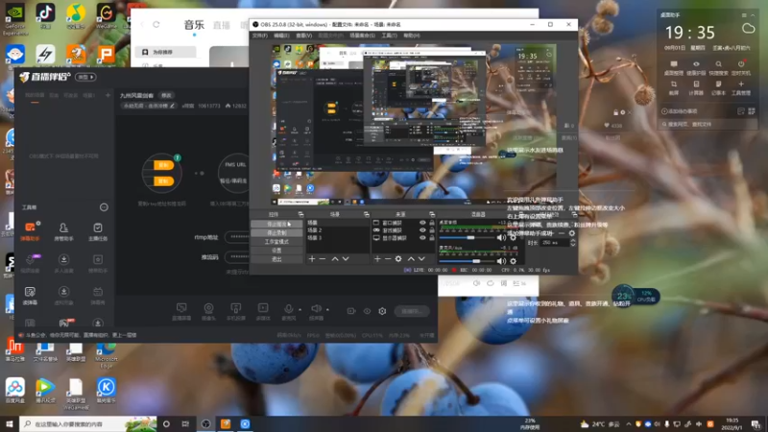768x432 pixels.
Task: Toggle visibility of 窗口捕获 source
Action: pos(422,223)
